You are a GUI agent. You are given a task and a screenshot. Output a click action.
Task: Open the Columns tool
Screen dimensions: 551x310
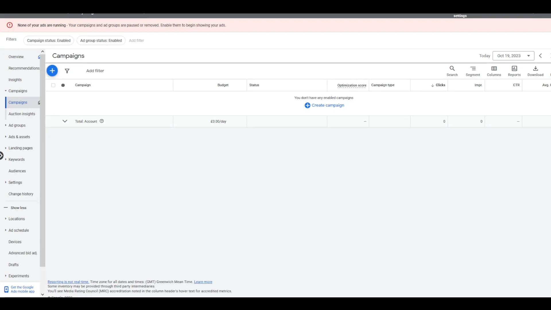pyautogui.click(x=494, y=71)
